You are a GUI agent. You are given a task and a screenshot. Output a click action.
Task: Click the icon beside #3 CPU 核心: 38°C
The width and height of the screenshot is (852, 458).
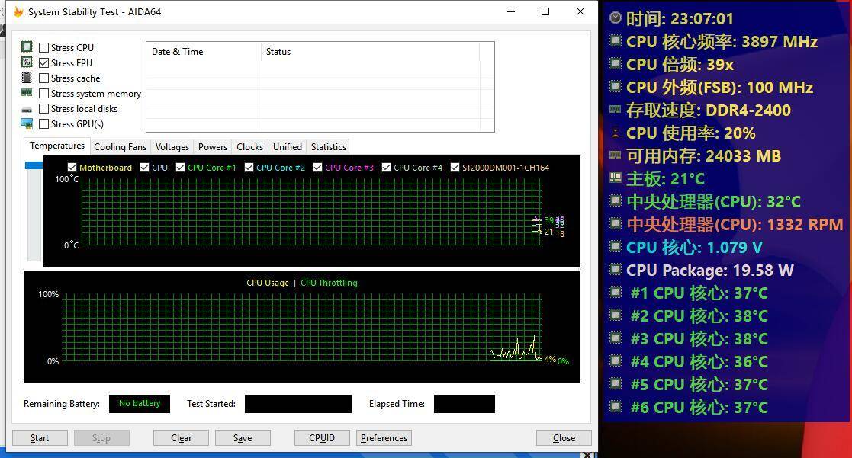(x=615, y=338)
